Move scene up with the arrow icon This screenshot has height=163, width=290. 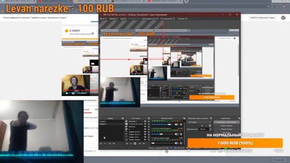110,144
